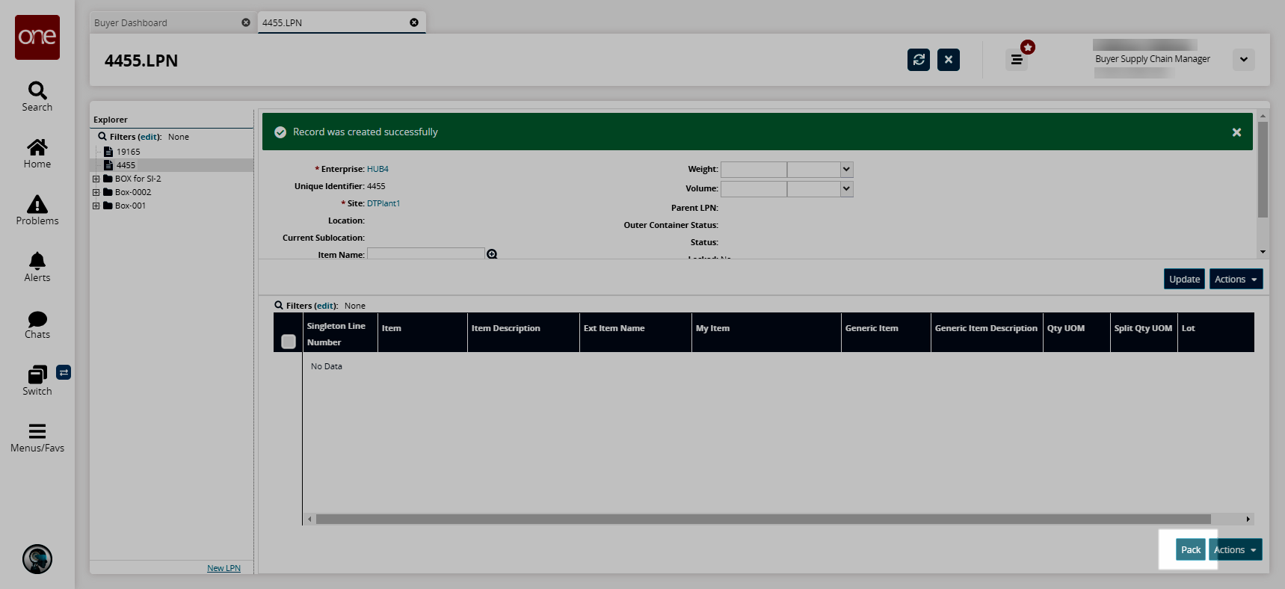This screenshot has width=1285, height=589.
Task: Open the Volume unit dropdown
Action: (x=846, y=189)
